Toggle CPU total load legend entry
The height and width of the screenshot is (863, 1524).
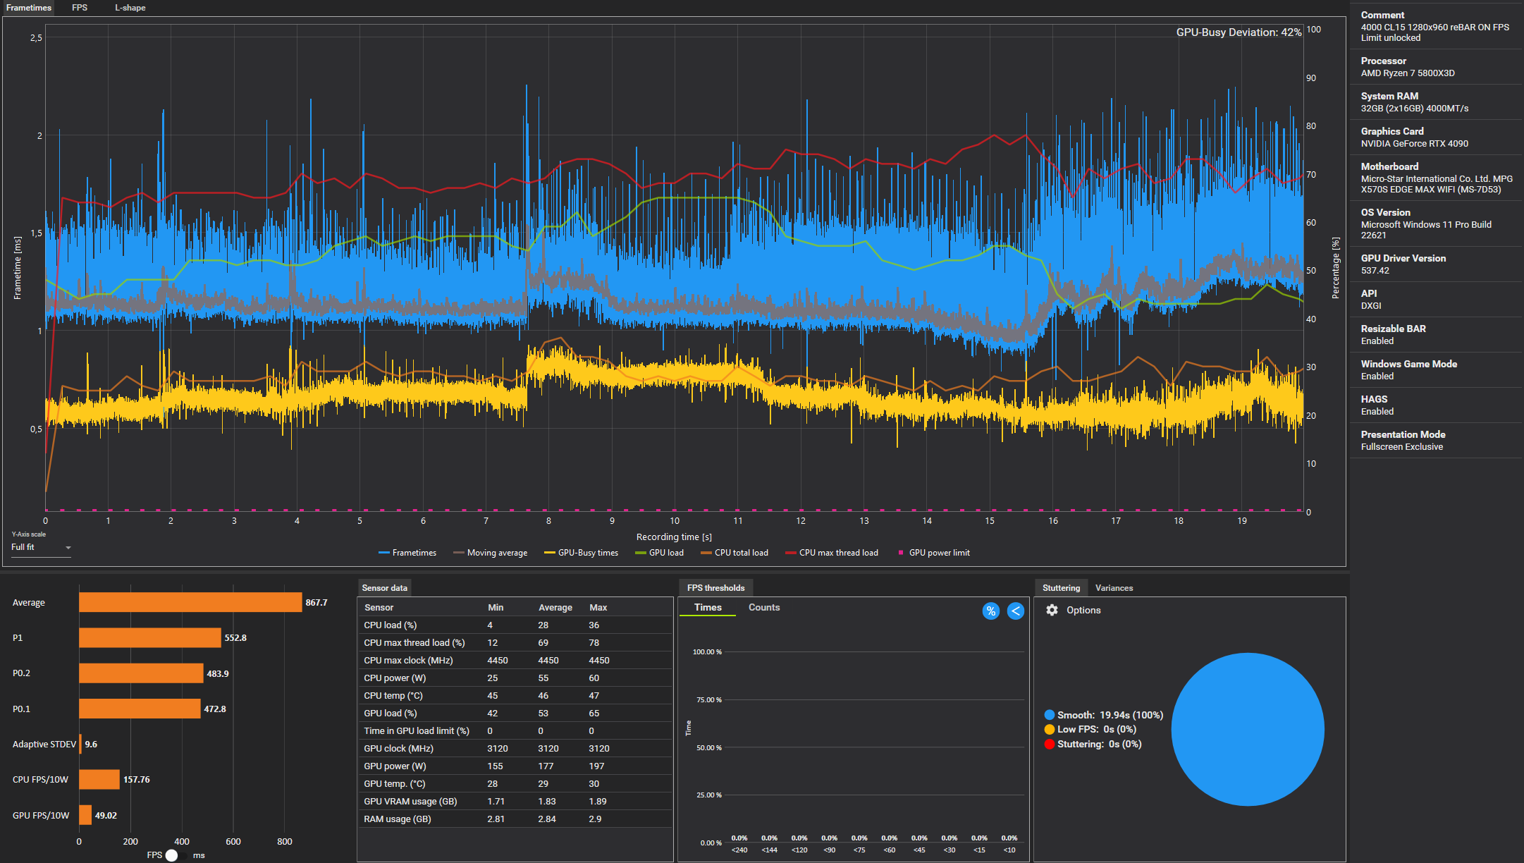pos(734,553)
